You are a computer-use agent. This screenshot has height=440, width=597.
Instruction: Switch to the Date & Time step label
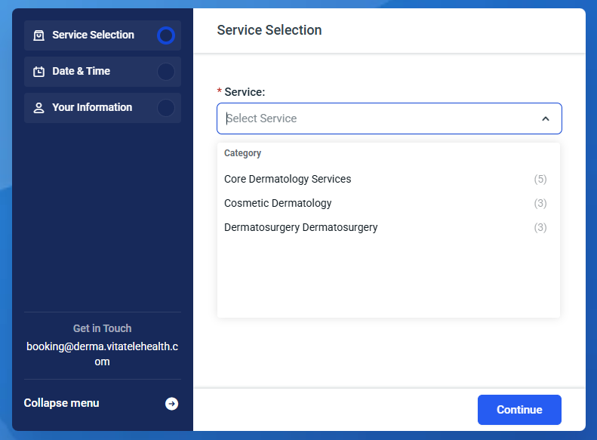click(x=81, y=71)
